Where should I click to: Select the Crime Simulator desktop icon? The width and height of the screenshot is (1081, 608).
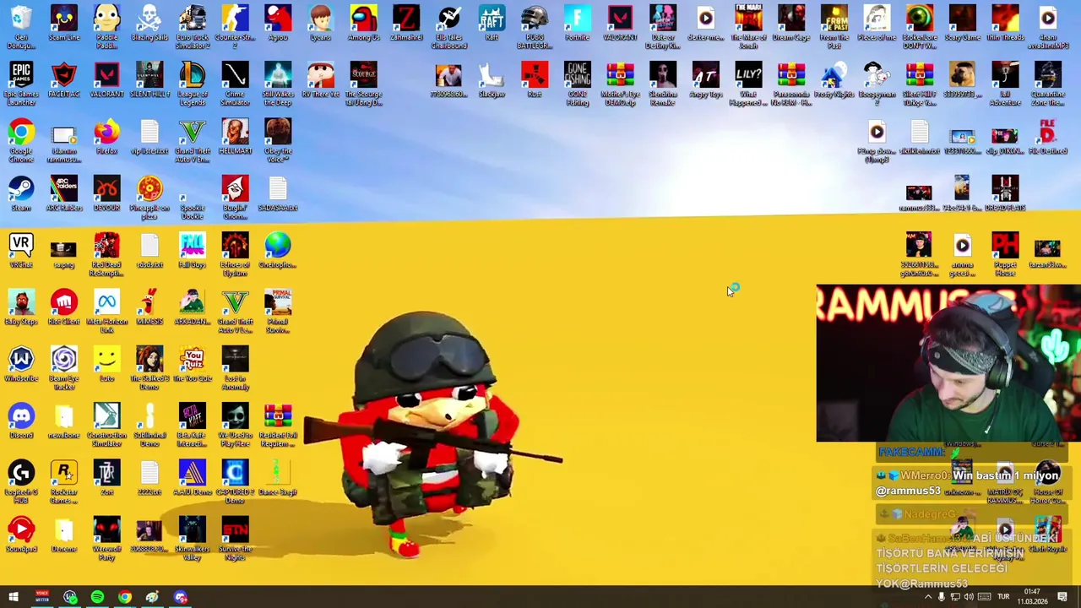[236, 83]
